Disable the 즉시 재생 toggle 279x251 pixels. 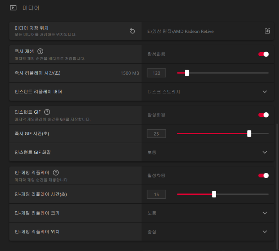[263, 54]
